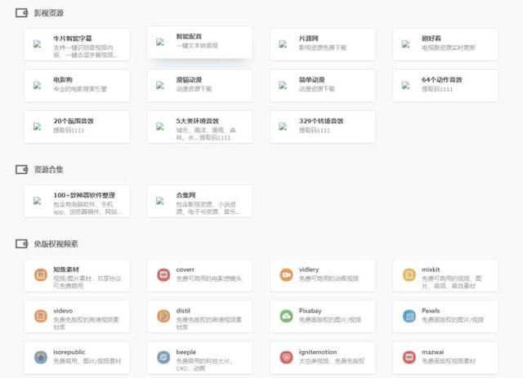Click the placeholder image on 智能配音 card

pos(160,42)
